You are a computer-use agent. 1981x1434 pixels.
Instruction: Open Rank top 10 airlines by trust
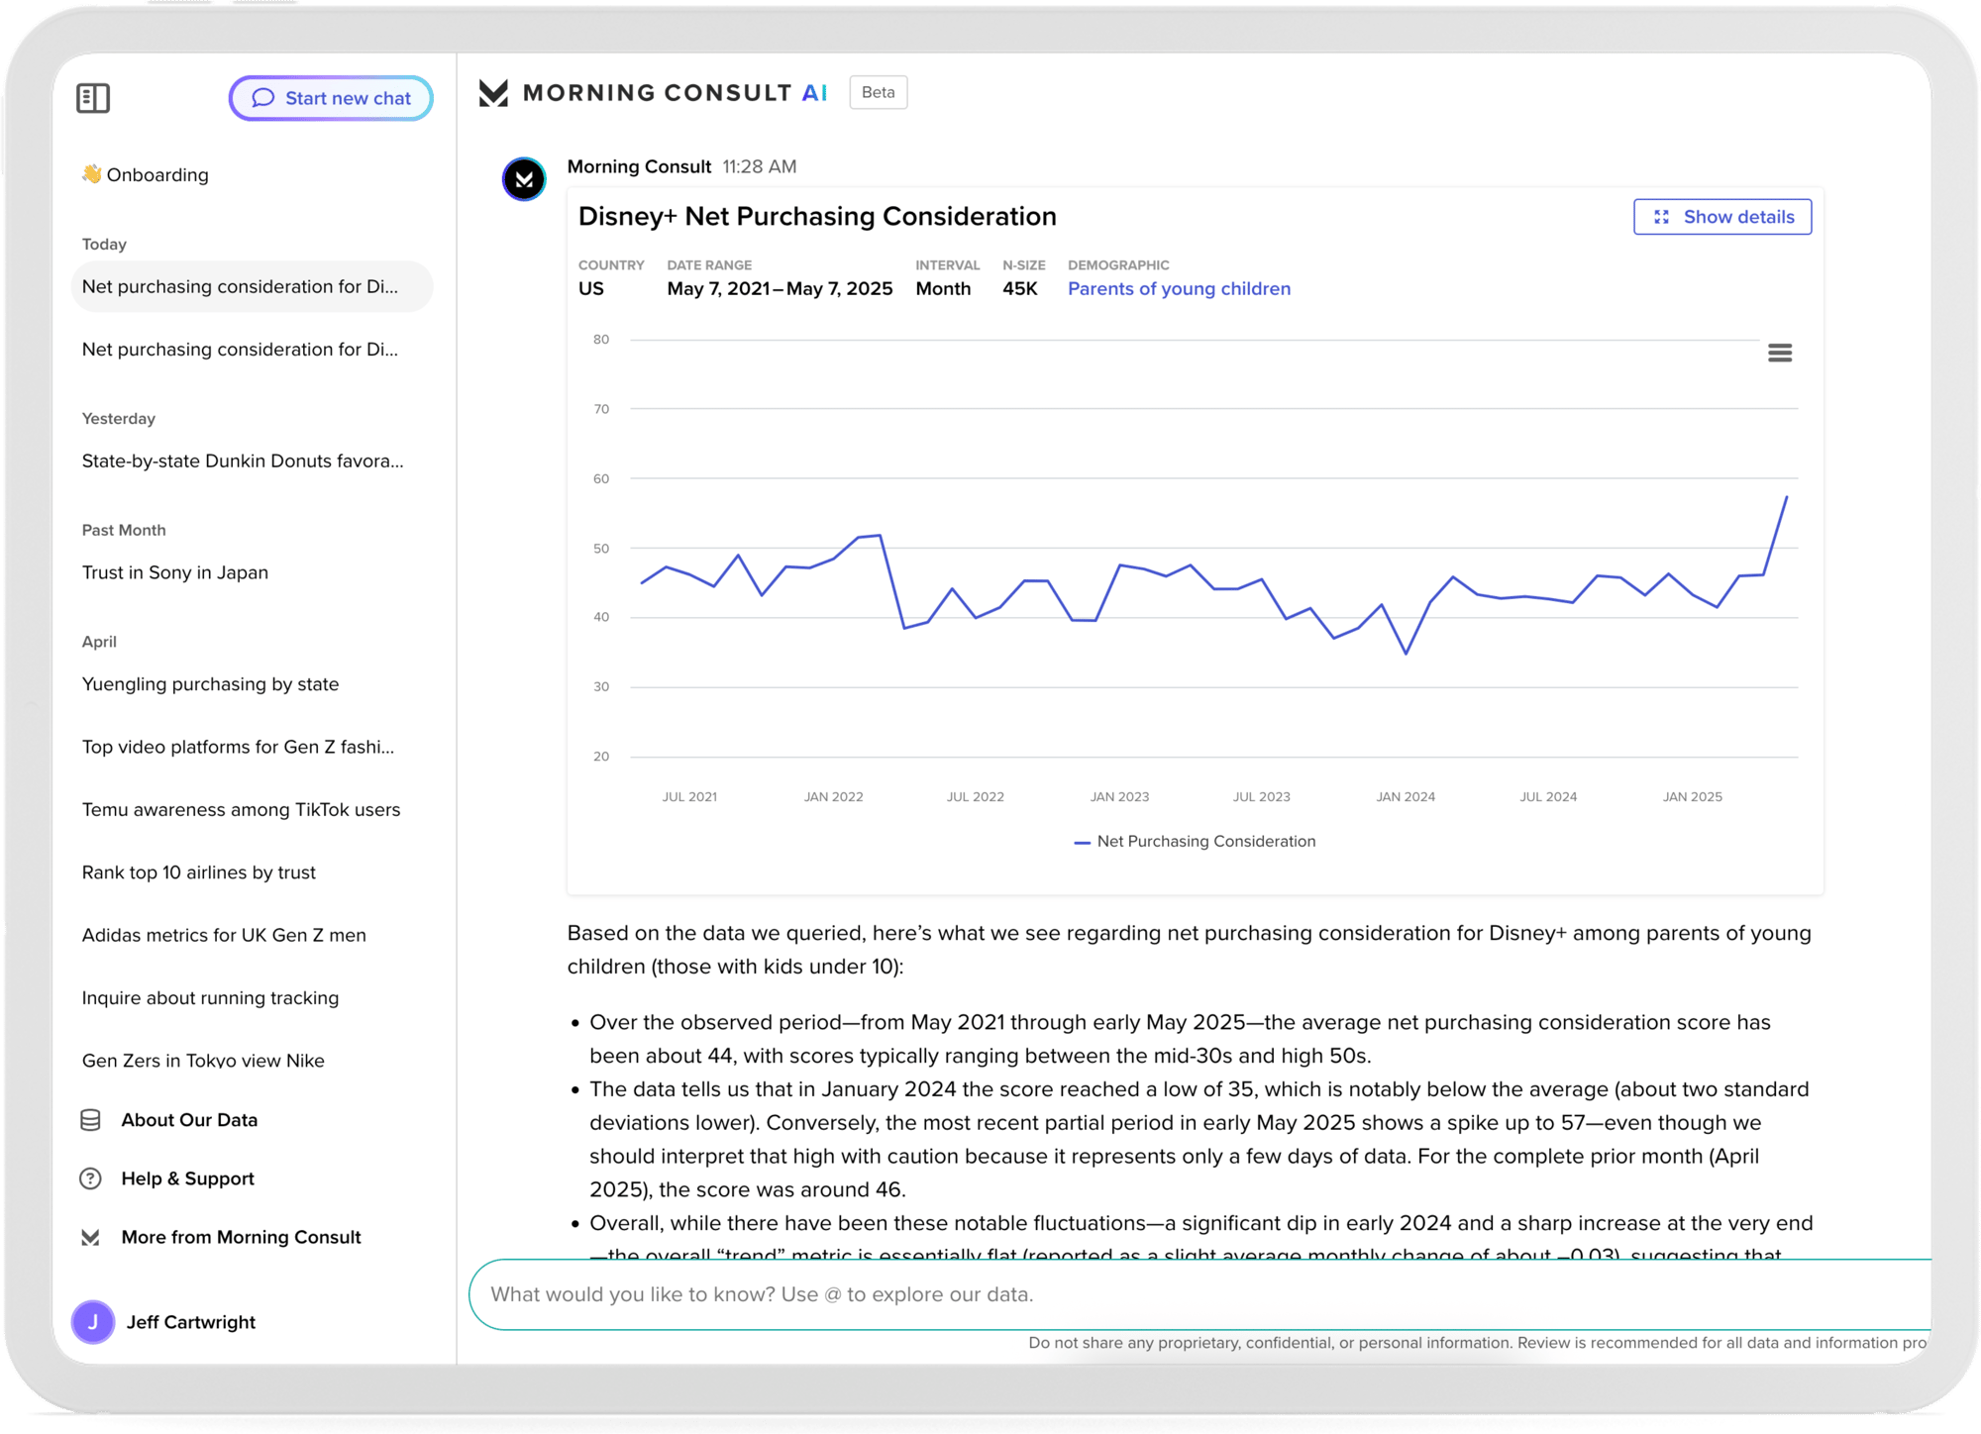[199, 872]
